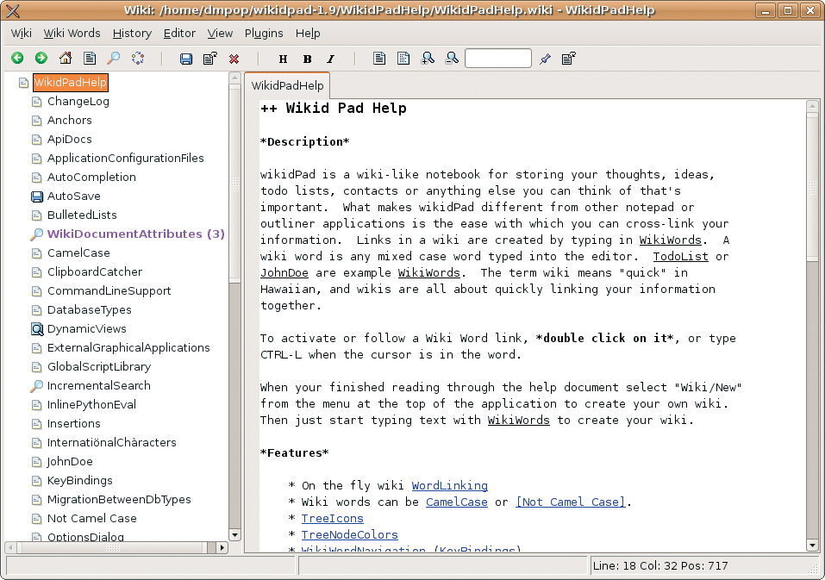Viewport: 825px width, 580px height.
Task: Open the Wiki Words menu
Action: (x=72, y=33)
